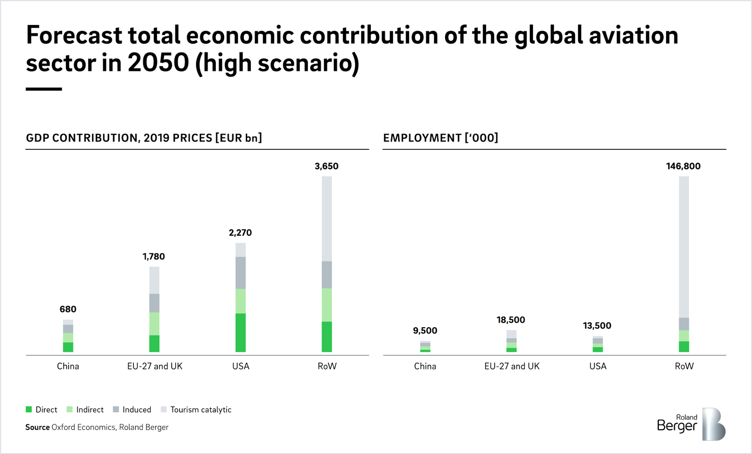Click the 2,270 value above USA

point(240,233)
